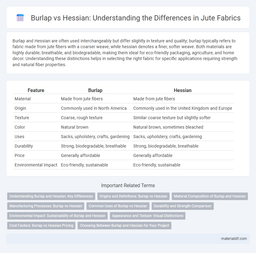The height and width of the screenshot is (253, 256).
Task: Open Origins and Definitions: Burlap vs Hessian
Action: point(133,196)
